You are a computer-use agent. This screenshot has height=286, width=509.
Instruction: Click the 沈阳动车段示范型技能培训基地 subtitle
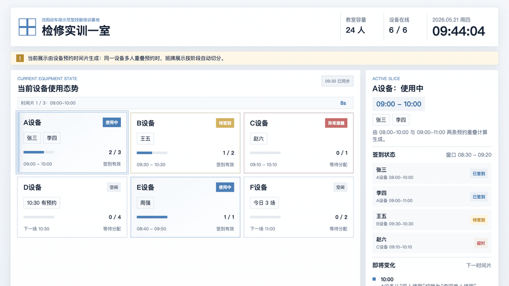(71, 20)
